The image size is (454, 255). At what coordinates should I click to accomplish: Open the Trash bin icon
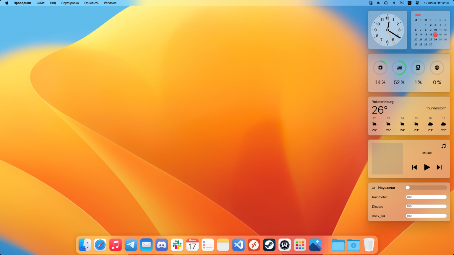tap(369, 245)
